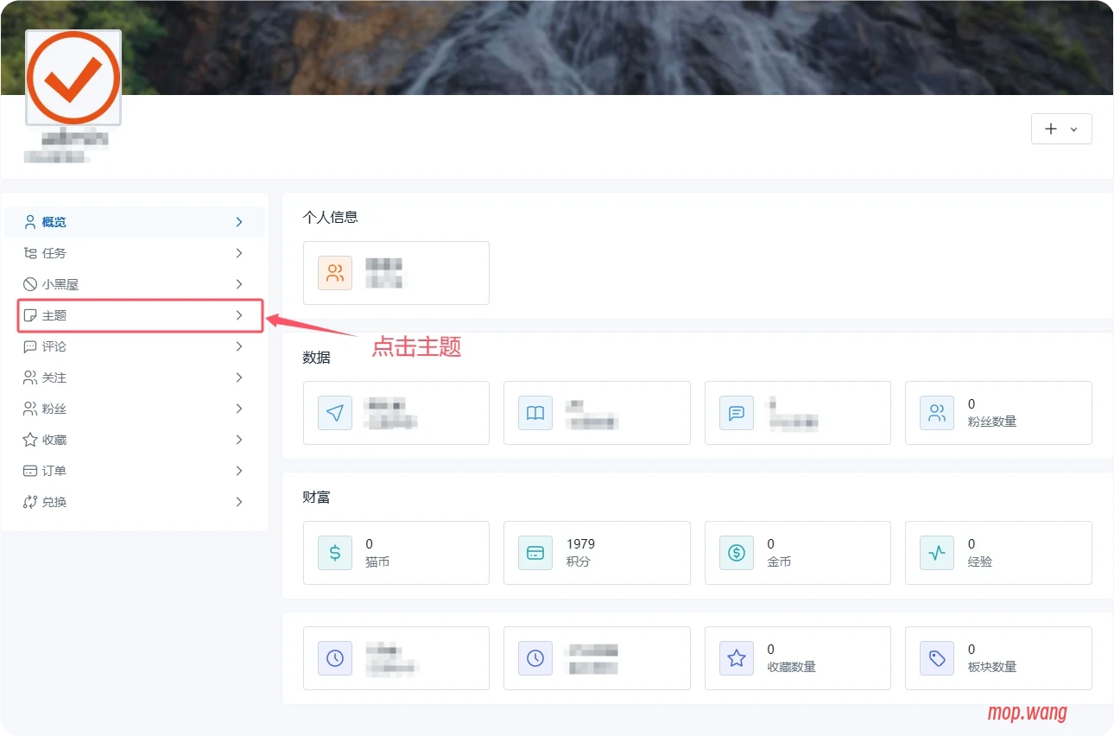Open the 金币 stat card
The width and height of the screenshot is (1114, 736).
pos(797,553)
